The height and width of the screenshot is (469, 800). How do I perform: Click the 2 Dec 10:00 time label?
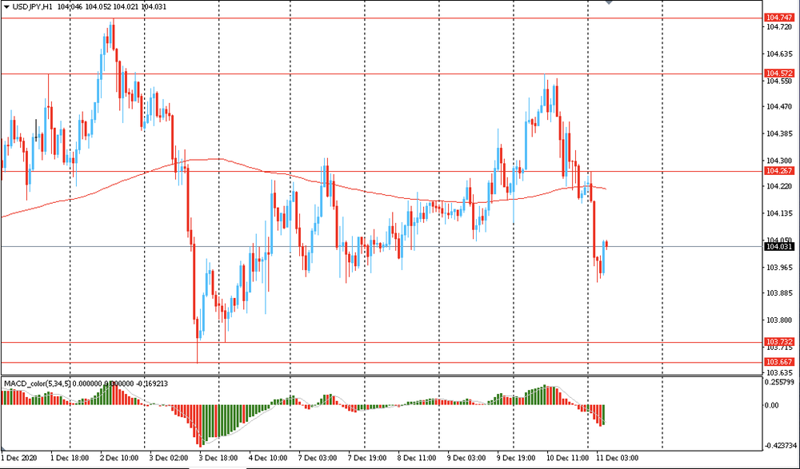point(119,459)
